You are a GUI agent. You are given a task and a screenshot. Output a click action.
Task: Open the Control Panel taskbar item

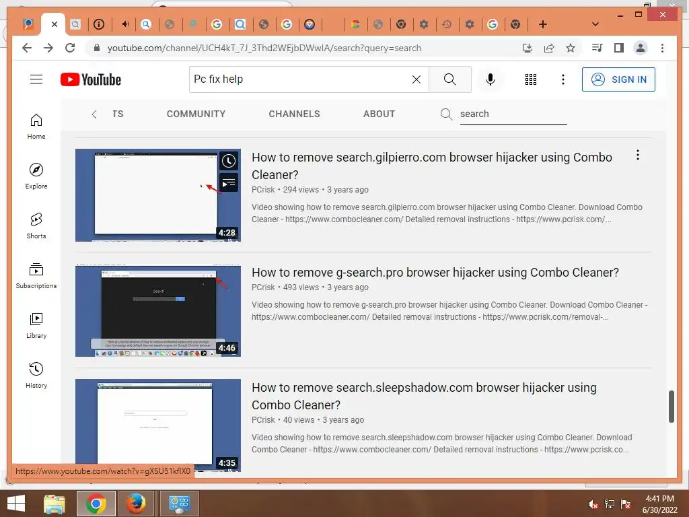tap(179, 504)
